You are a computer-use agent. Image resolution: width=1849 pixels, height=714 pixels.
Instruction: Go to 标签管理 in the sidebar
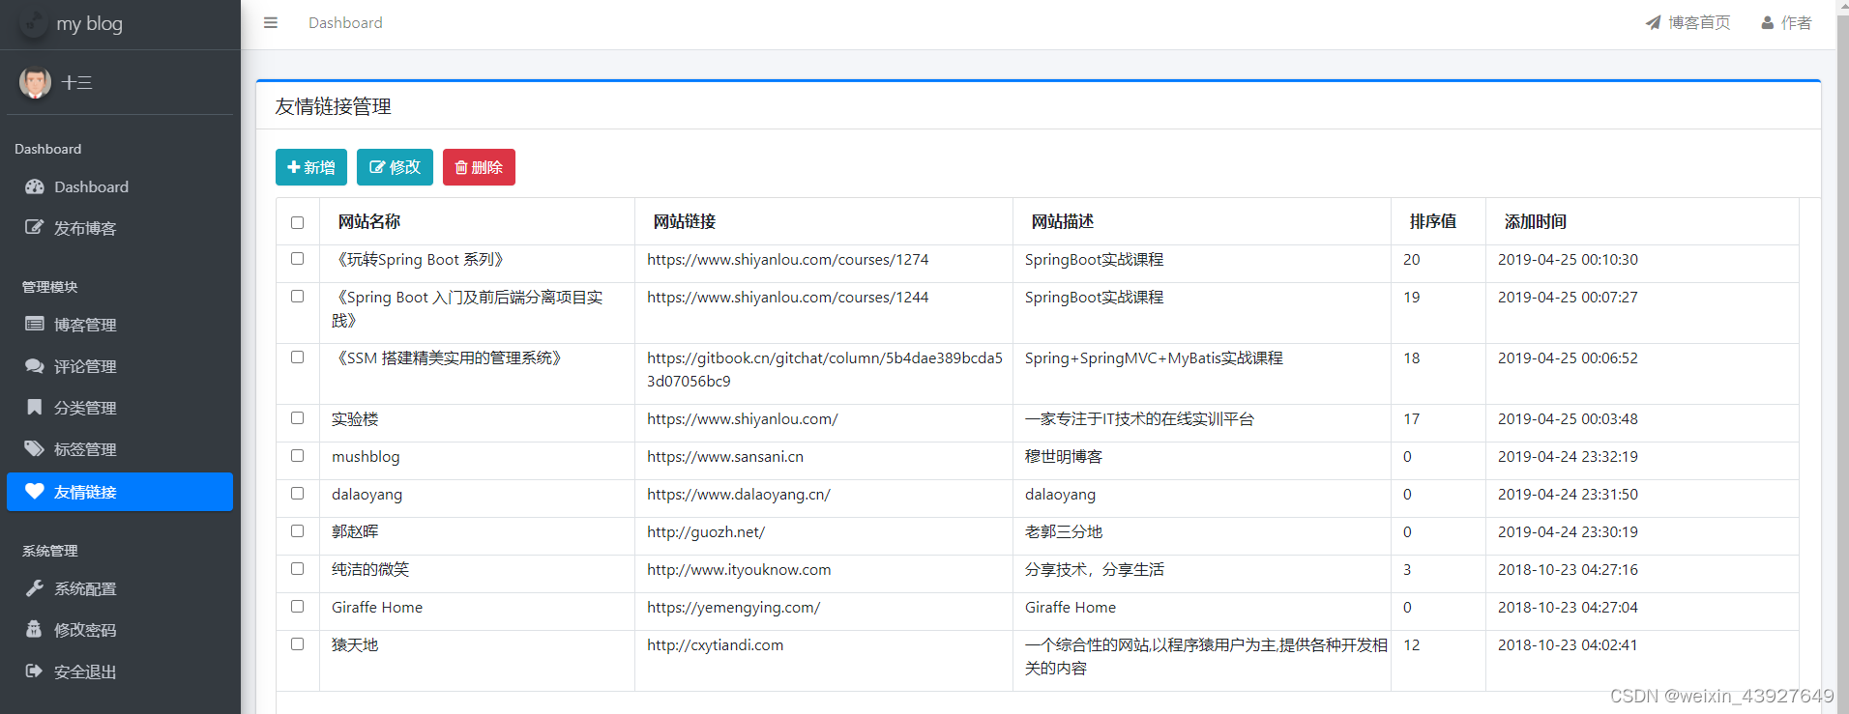120,449
